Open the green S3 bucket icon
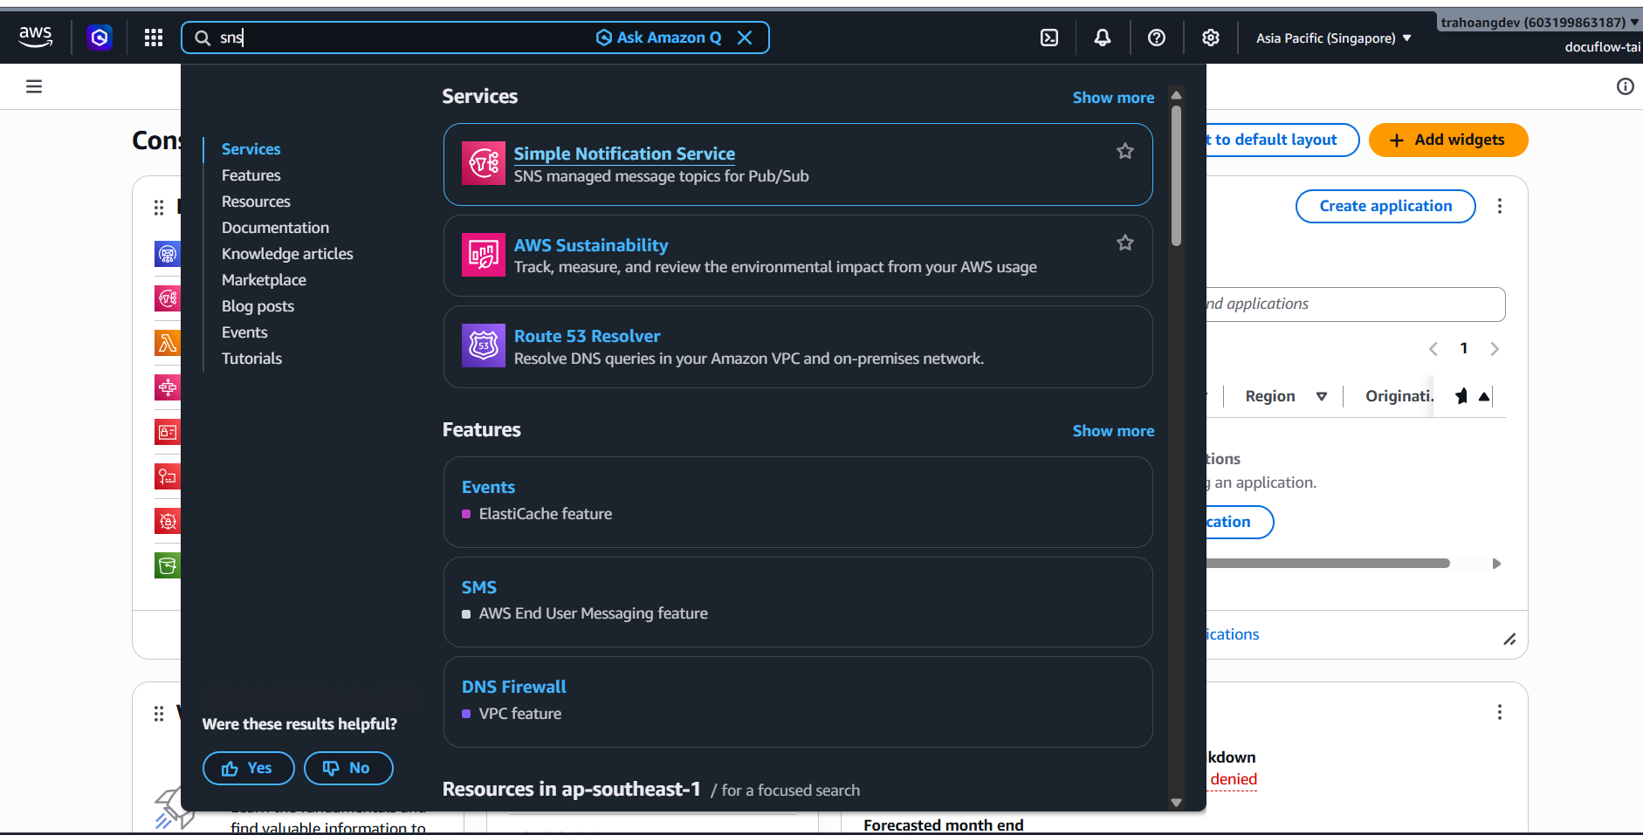The width and height of the screenshot is (1643, 835). click(168, 565)
